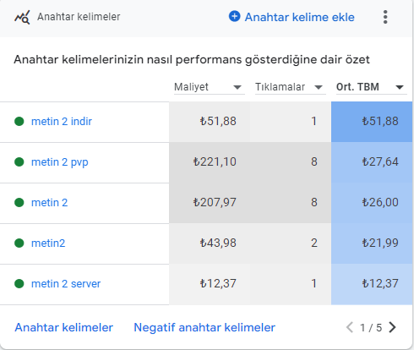Image resolution: width=414 pixels, height=350 pixels.
Task: Click the ₺221,10 cost cell
Action: (210, 162)
